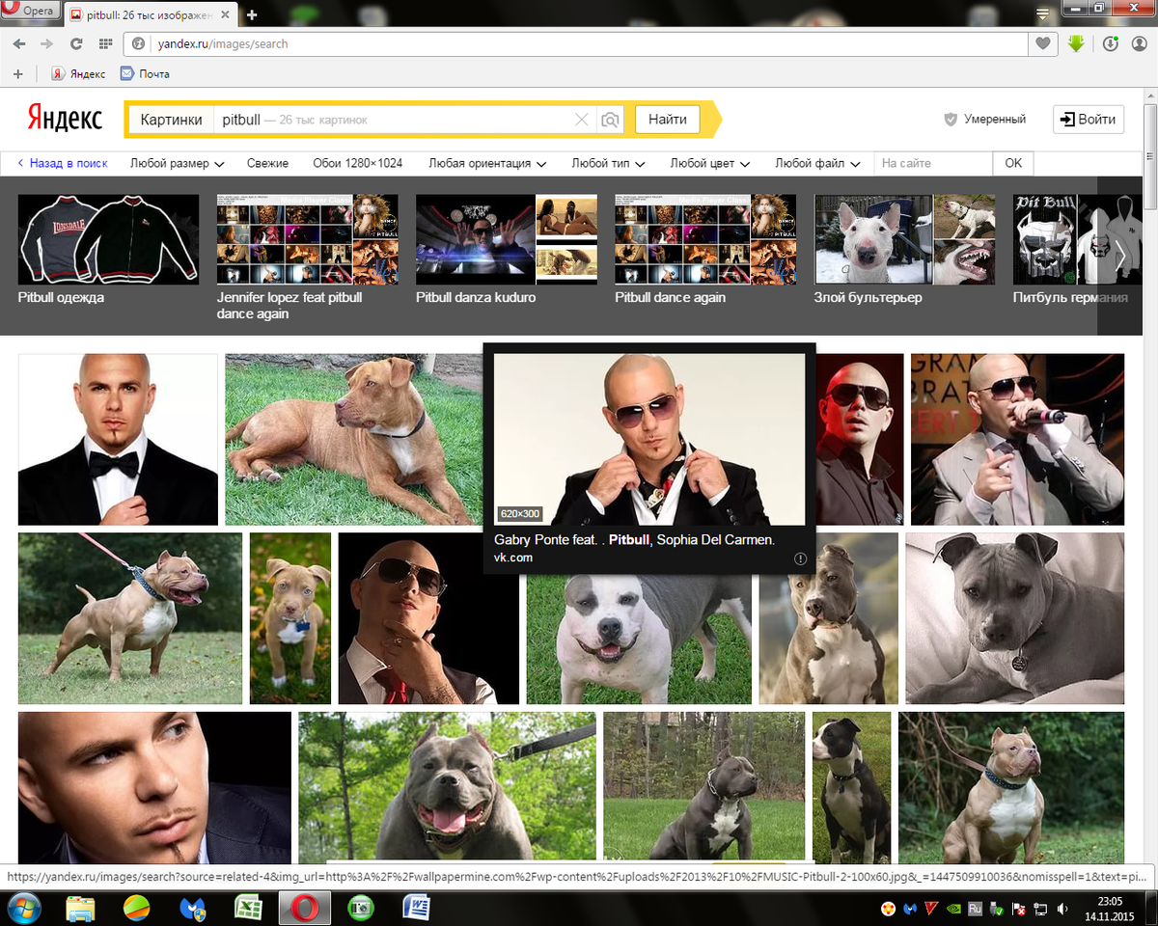Screen dimensions: 1158x926
Task: Follow the Назад в поиск link
Action: point(63,163)
